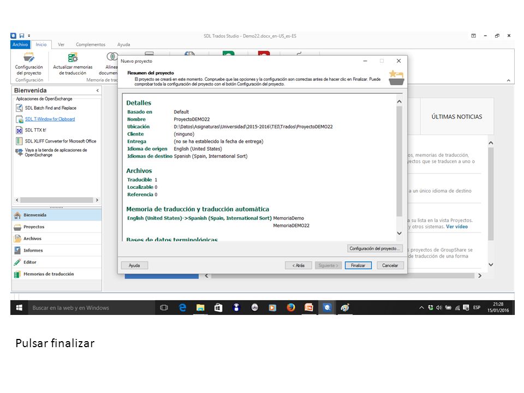
Task: Click the MemoriaDemo translation memory entry
Action: coord(288,218)
